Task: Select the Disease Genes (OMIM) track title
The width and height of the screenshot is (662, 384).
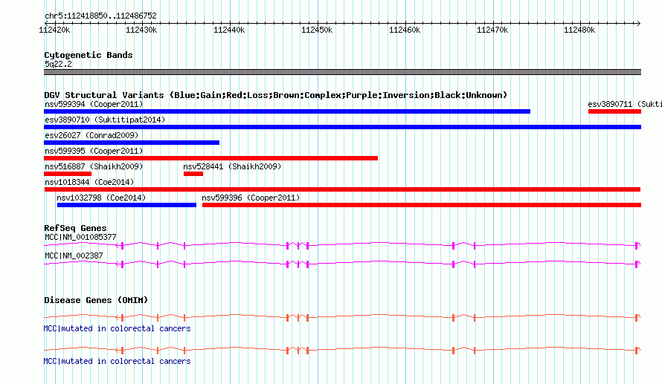Action: click(96, 300)
